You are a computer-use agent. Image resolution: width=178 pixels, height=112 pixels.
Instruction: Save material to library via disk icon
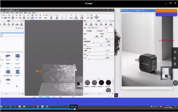[106, 28]
